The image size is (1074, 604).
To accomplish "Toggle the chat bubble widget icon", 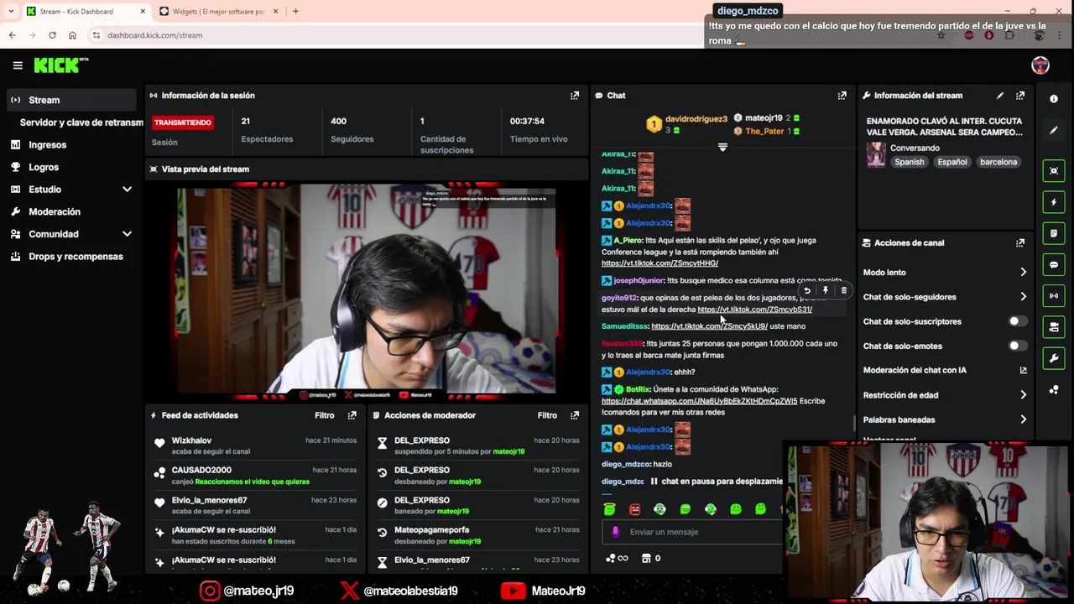I will (1054, 265).
